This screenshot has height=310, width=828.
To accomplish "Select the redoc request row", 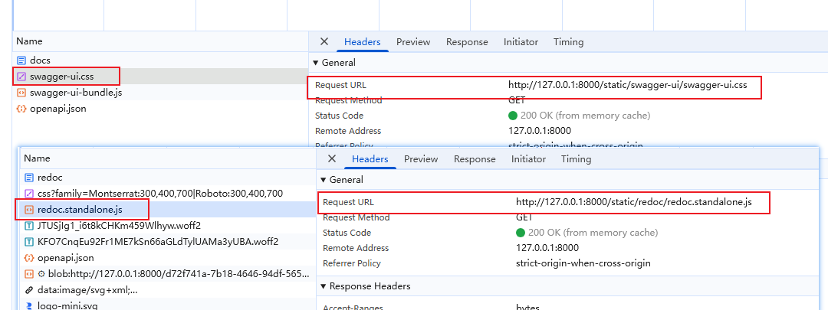I will (x=168, y=178).
